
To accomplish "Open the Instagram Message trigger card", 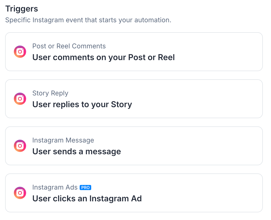I will pos(134,146).
